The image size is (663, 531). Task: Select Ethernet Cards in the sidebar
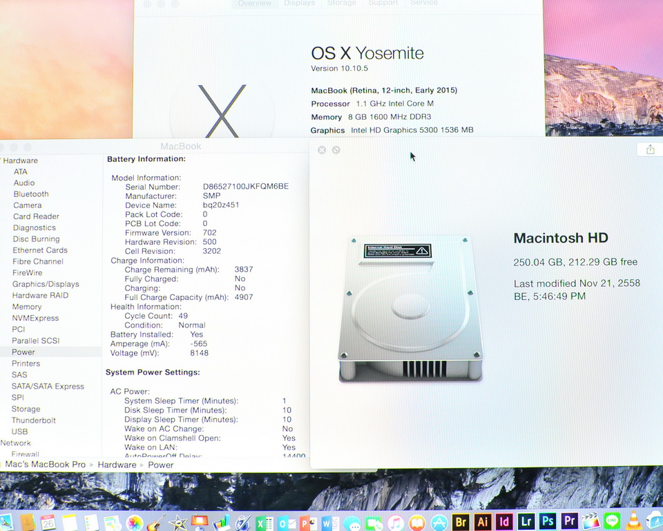coord(40,250)
